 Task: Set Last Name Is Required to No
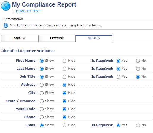pos(138,69)
